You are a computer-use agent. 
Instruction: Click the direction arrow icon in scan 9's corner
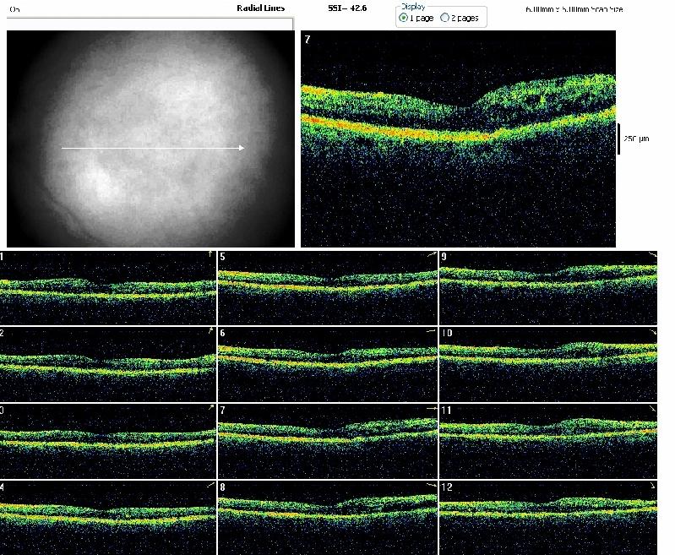pyautogui.click(x=651, y=254)
